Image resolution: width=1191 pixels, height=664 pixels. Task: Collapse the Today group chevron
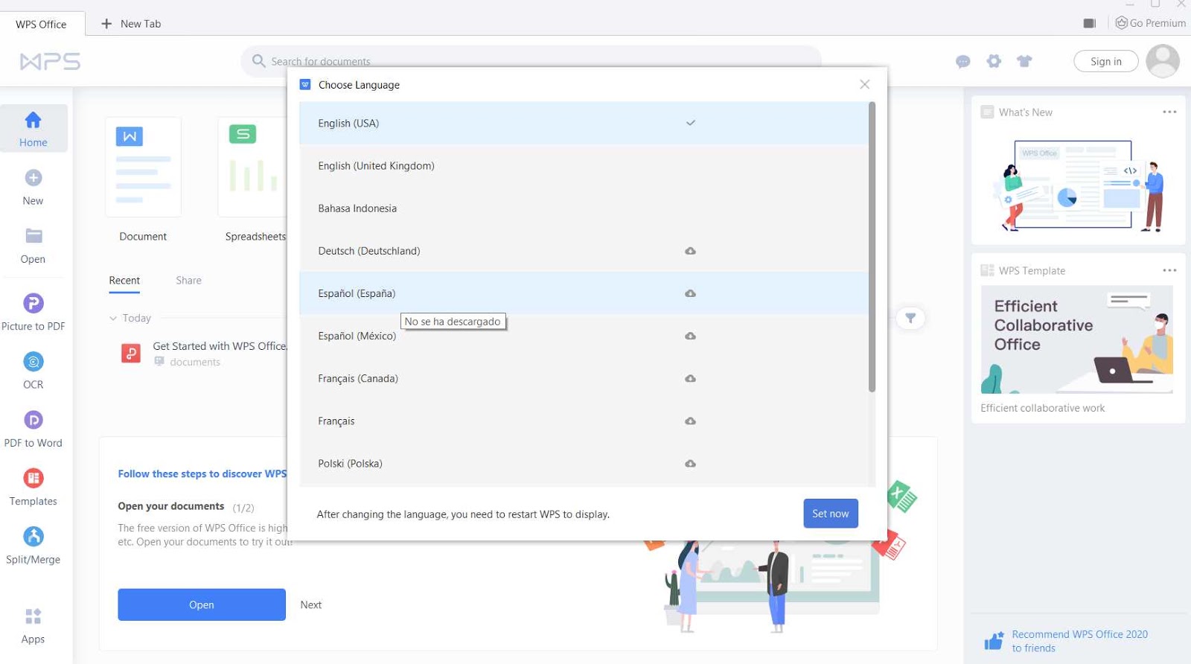click(113, 318)
